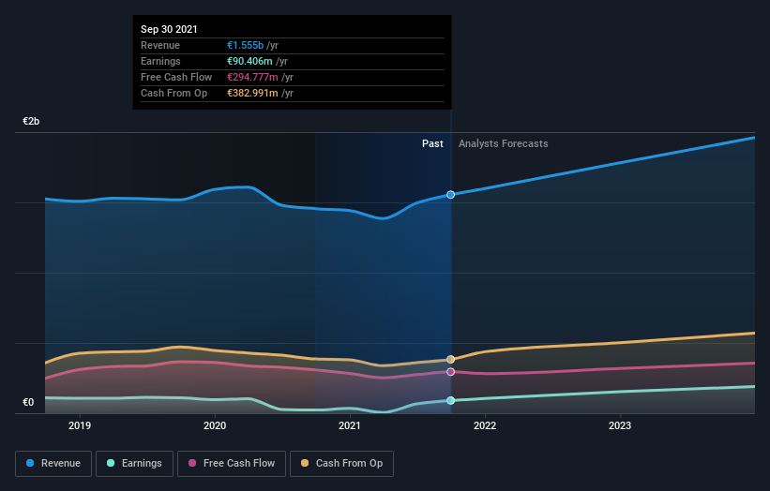Screen dimensions: 770x491
Task: Click the €0 y-axis label
Action: coord(28,402)
